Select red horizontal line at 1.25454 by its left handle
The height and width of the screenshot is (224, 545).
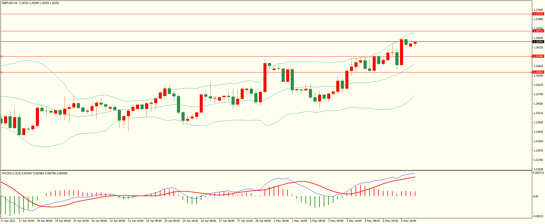(1, 72)
